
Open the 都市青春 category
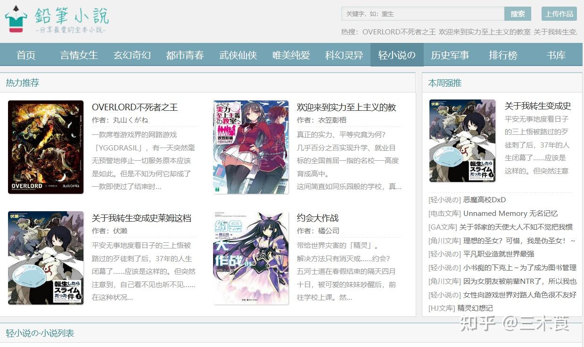[185, 55]
